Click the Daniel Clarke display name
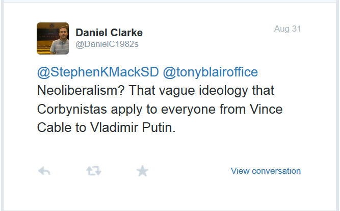The width and height of the screenshot is (340, 211). tap(109, 33)
